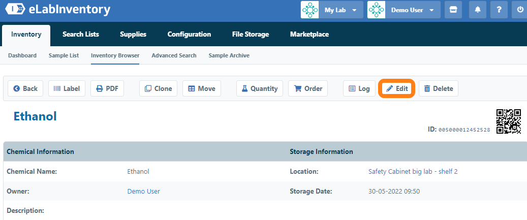
Task: Print barcode with Label button
Action: (67, 88)
